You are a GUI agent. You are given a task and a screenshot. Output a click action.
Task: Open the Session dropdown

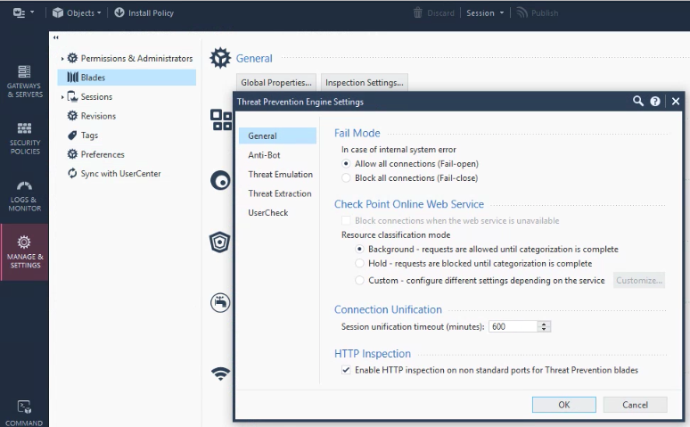[x=485, y=13]
